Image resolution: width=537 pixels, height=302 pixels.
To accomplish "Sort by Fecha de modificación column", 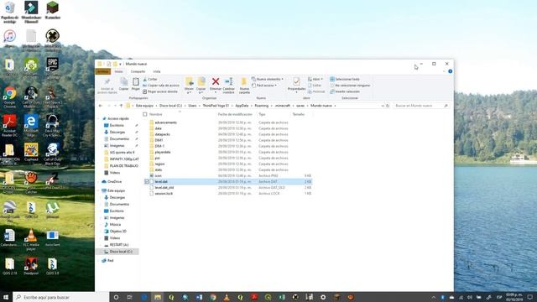I will [235, 114].
